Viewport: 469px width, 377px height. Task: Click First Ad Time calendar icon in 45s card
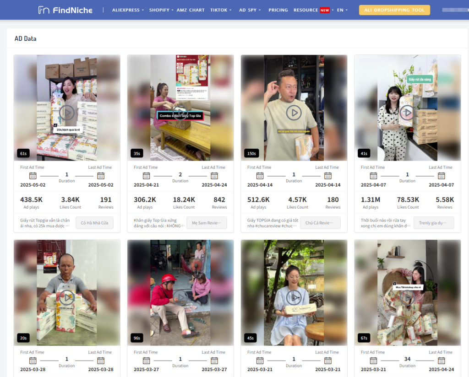coord(260,361)
